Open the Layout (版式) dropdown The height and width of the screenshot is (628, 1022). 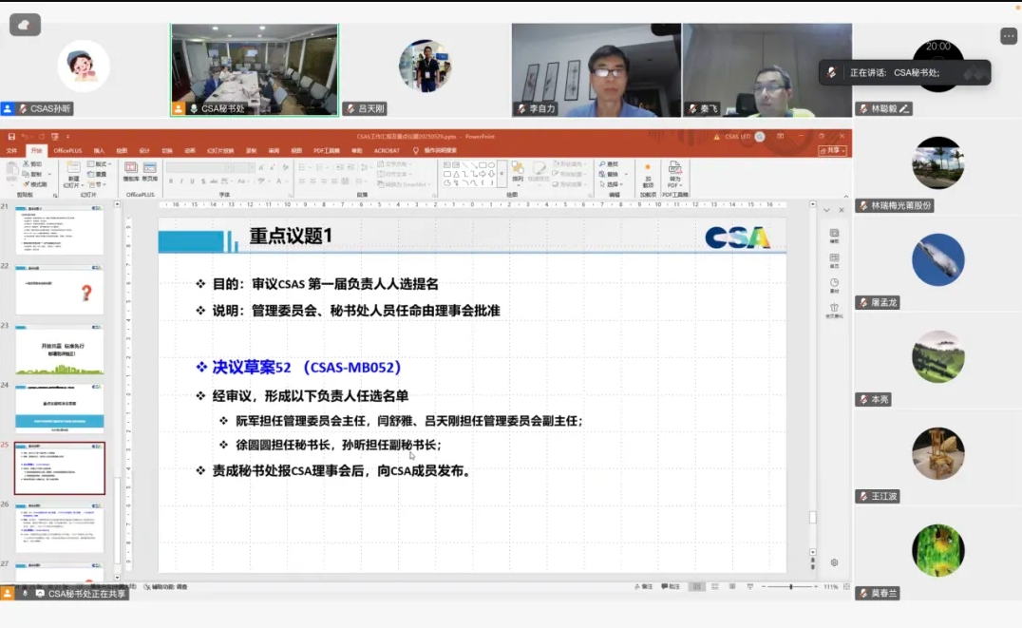99,164
